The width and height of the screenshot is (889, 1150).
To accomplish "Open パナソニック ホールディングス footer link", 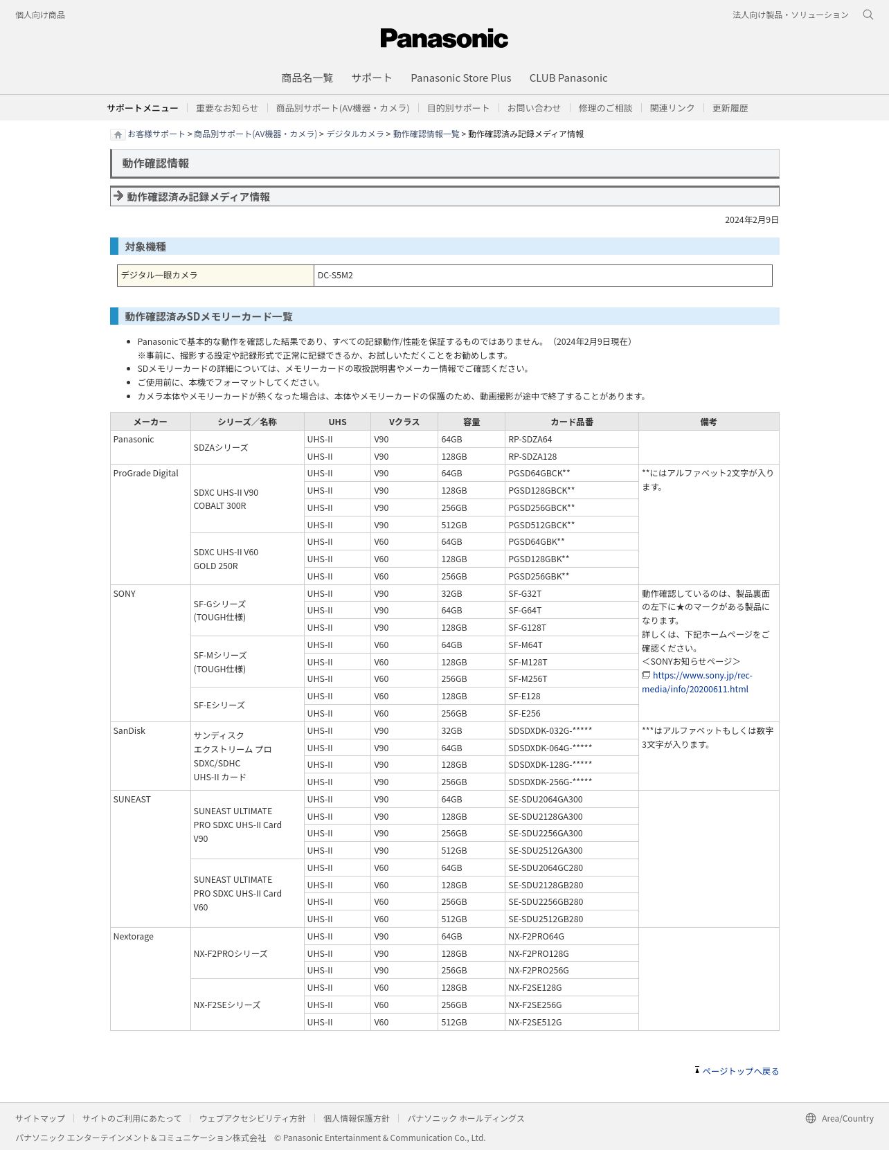I will click(466, 1118).
